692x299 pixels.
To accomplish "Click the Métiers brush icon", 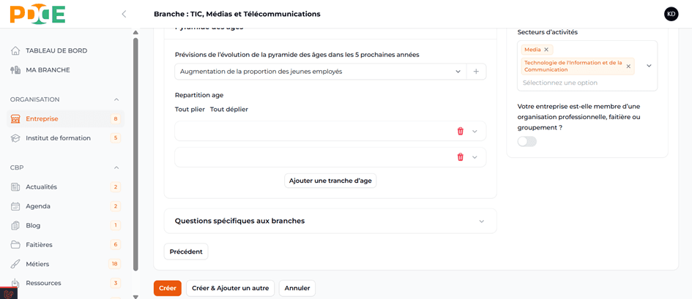I will tap(15, 264).
